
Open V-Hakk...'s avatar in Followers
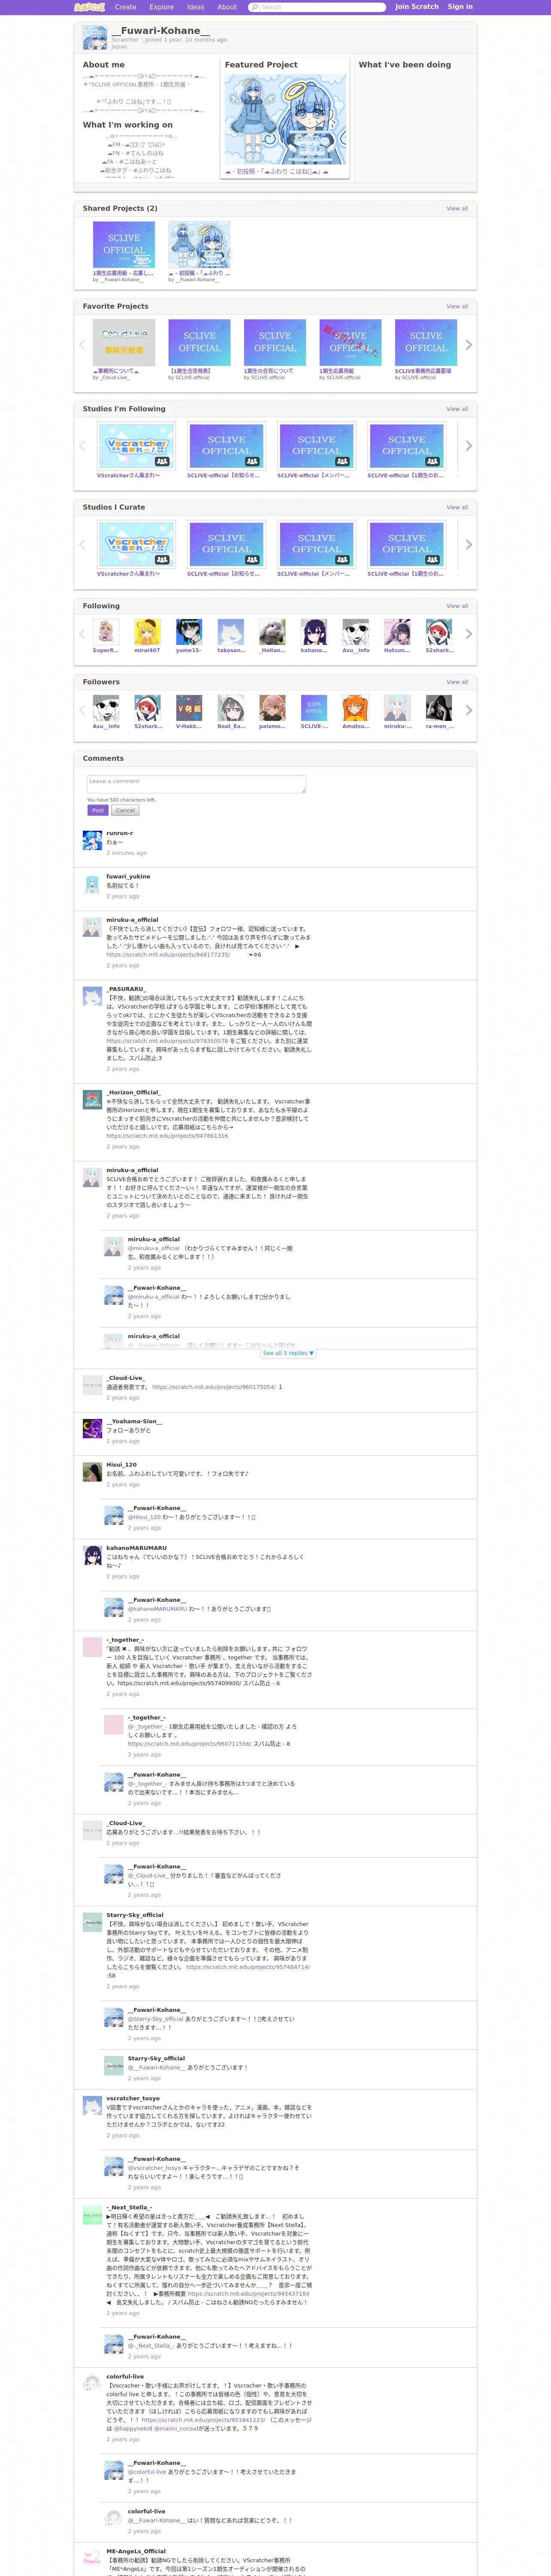(189, 708)
